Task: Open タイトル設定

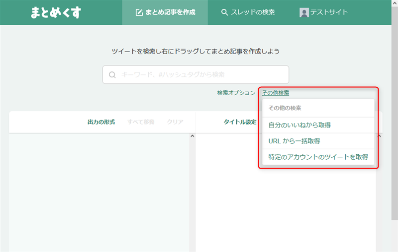Action: [240, 122]
